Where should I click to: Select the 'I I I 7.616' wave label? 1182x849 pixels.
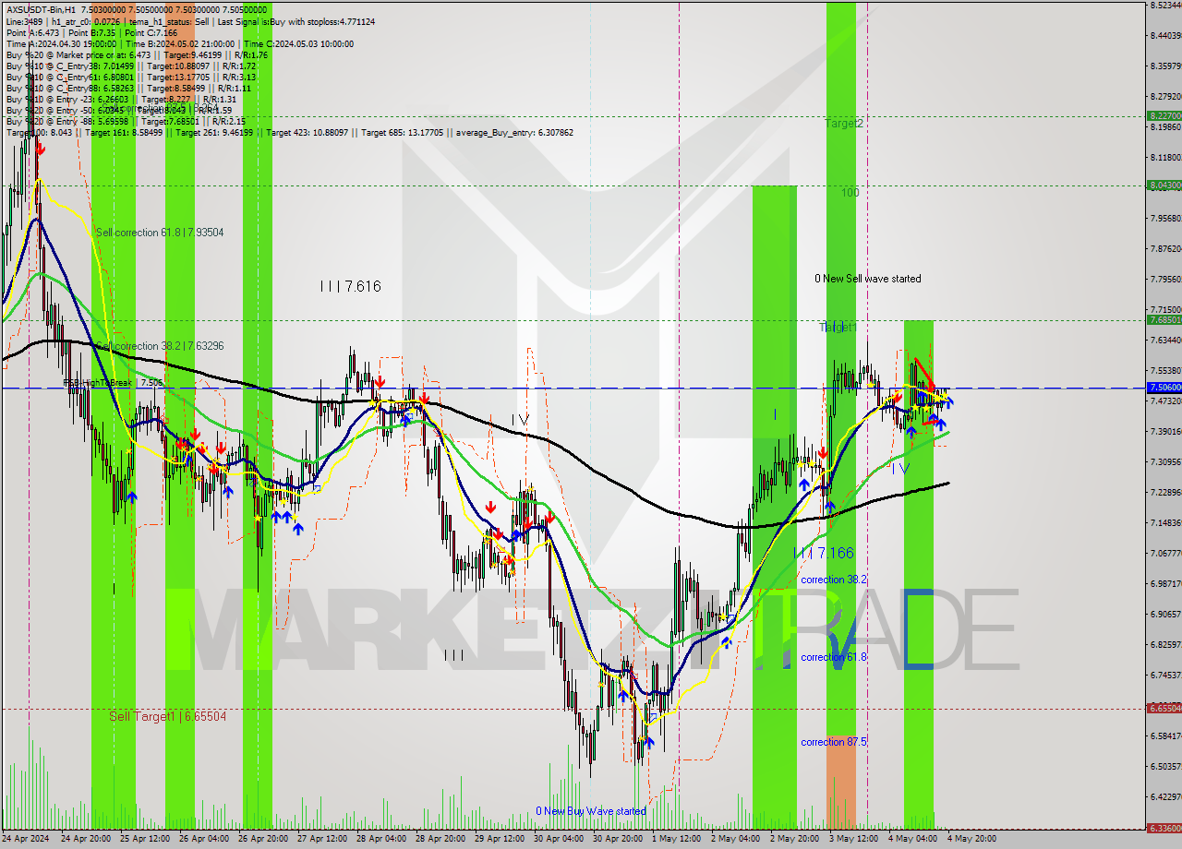tap(350, 287)
